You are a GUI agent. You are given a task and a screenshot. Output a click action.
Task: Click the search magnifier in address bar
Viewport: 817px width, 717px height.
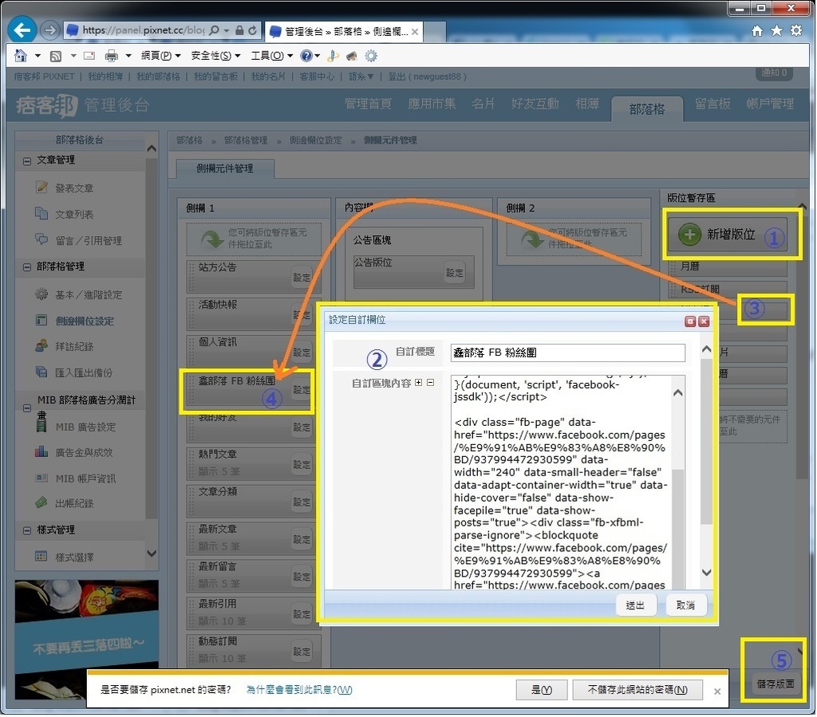[x=214, y=30]
